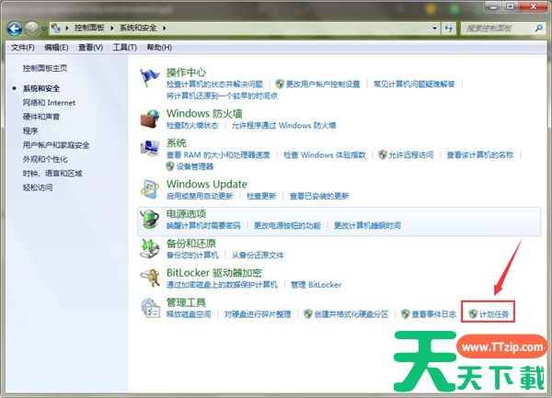Go to 控制面板主页 in the sidebar
Screen dimensions: 552x398
(x=45, y=68)
